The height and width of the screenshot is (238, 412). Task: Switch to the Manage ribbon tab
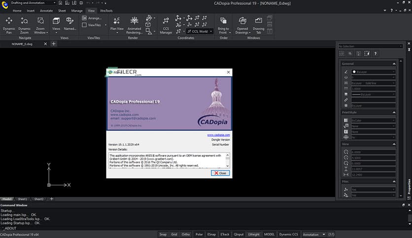pos(77,11)
